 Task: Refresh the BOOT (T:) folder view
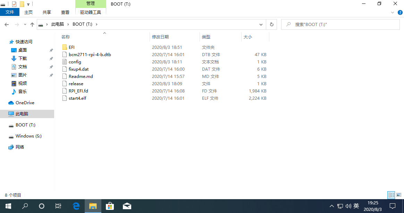tap(271, 25)
